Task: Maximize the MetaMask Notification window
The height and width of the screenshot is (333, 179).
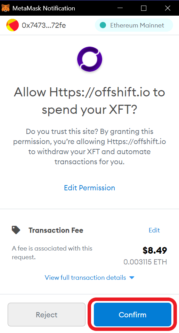Action: pos(144,8)
